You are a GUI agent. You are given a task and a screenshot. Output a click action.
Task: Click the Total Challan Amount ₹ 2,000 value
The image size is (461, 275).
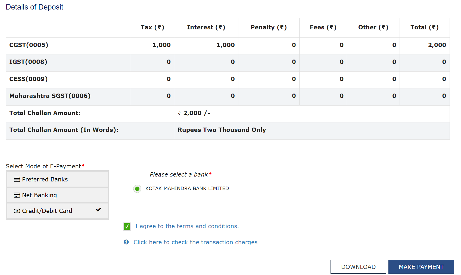coord(194,113)
